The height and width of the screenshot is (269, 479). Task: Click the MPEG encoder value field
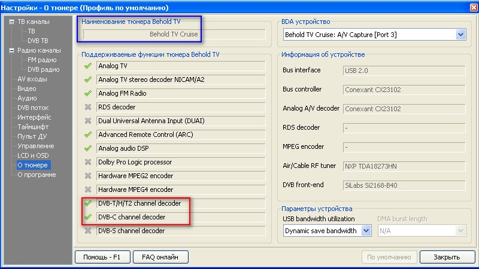[404, 147]
